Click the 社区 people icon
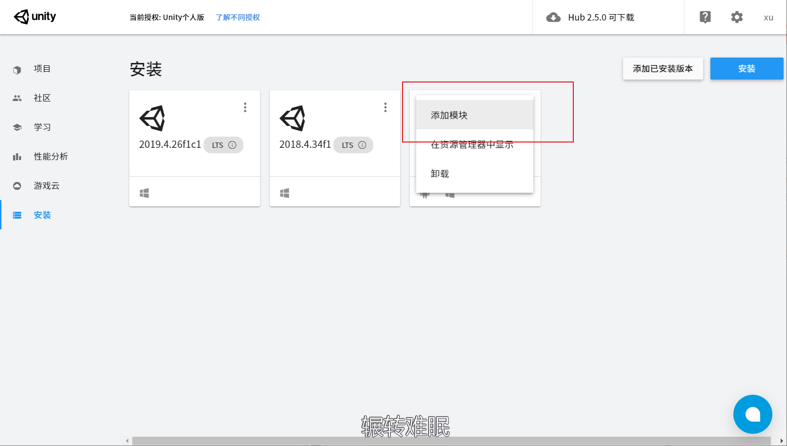Image resolution: width=787 pixels, height=446 pixels. [x=17, y=98]
